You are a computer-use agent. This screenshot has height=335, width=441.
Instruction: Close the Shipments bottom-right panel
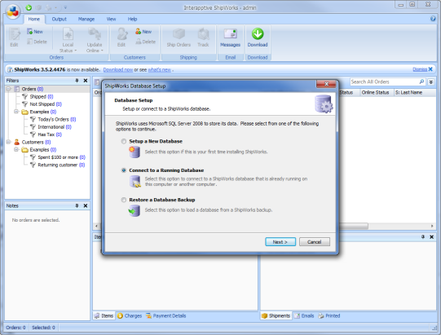pyautogui.click(x=432, y=237)
